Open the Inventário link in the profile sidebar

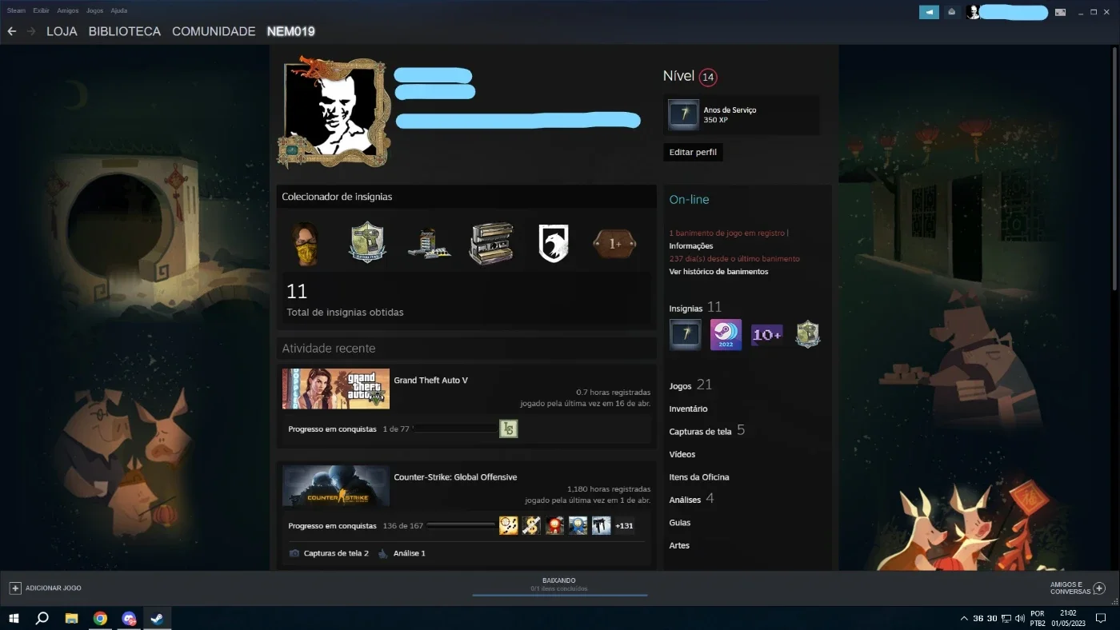click(688, 409)
